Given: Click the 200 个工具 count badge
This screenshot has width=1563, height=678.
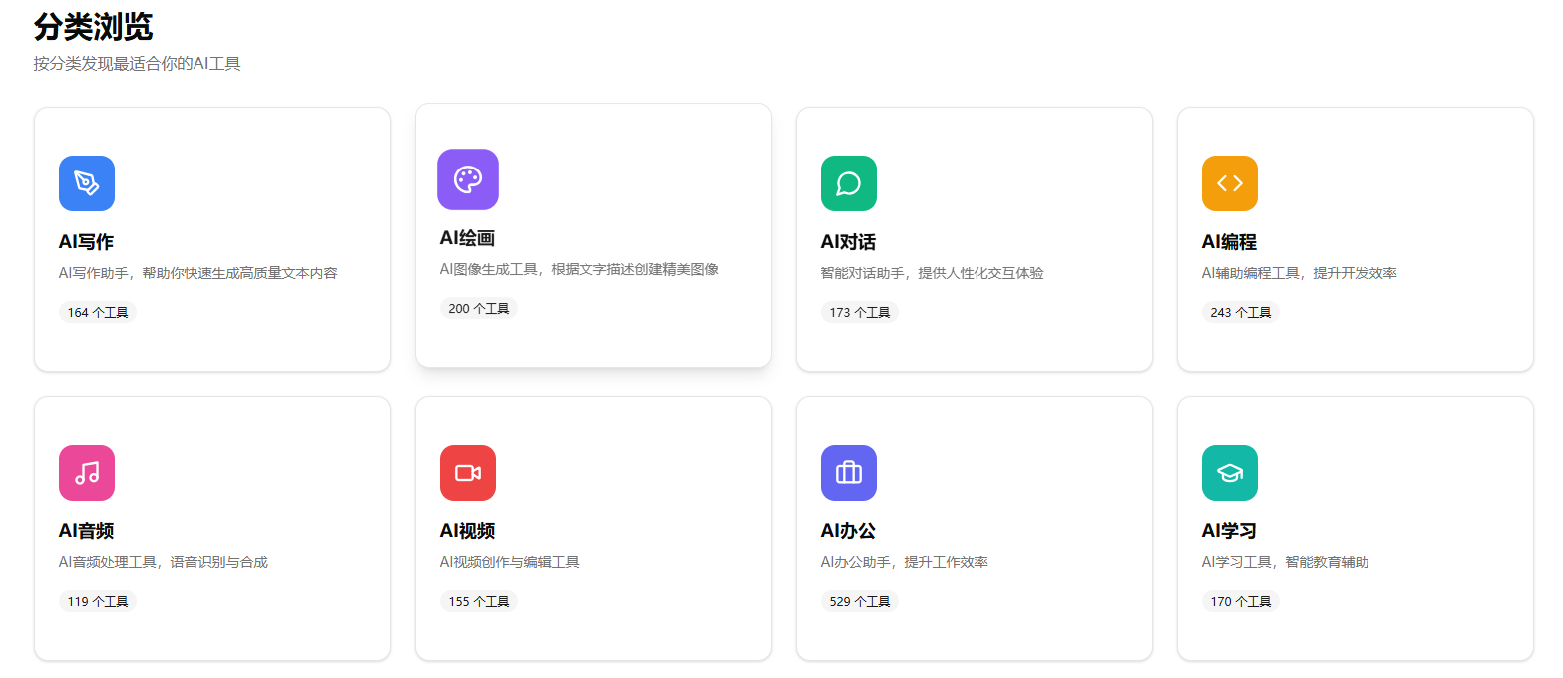Looking at the screenshot, I should (x=479, y=307).
